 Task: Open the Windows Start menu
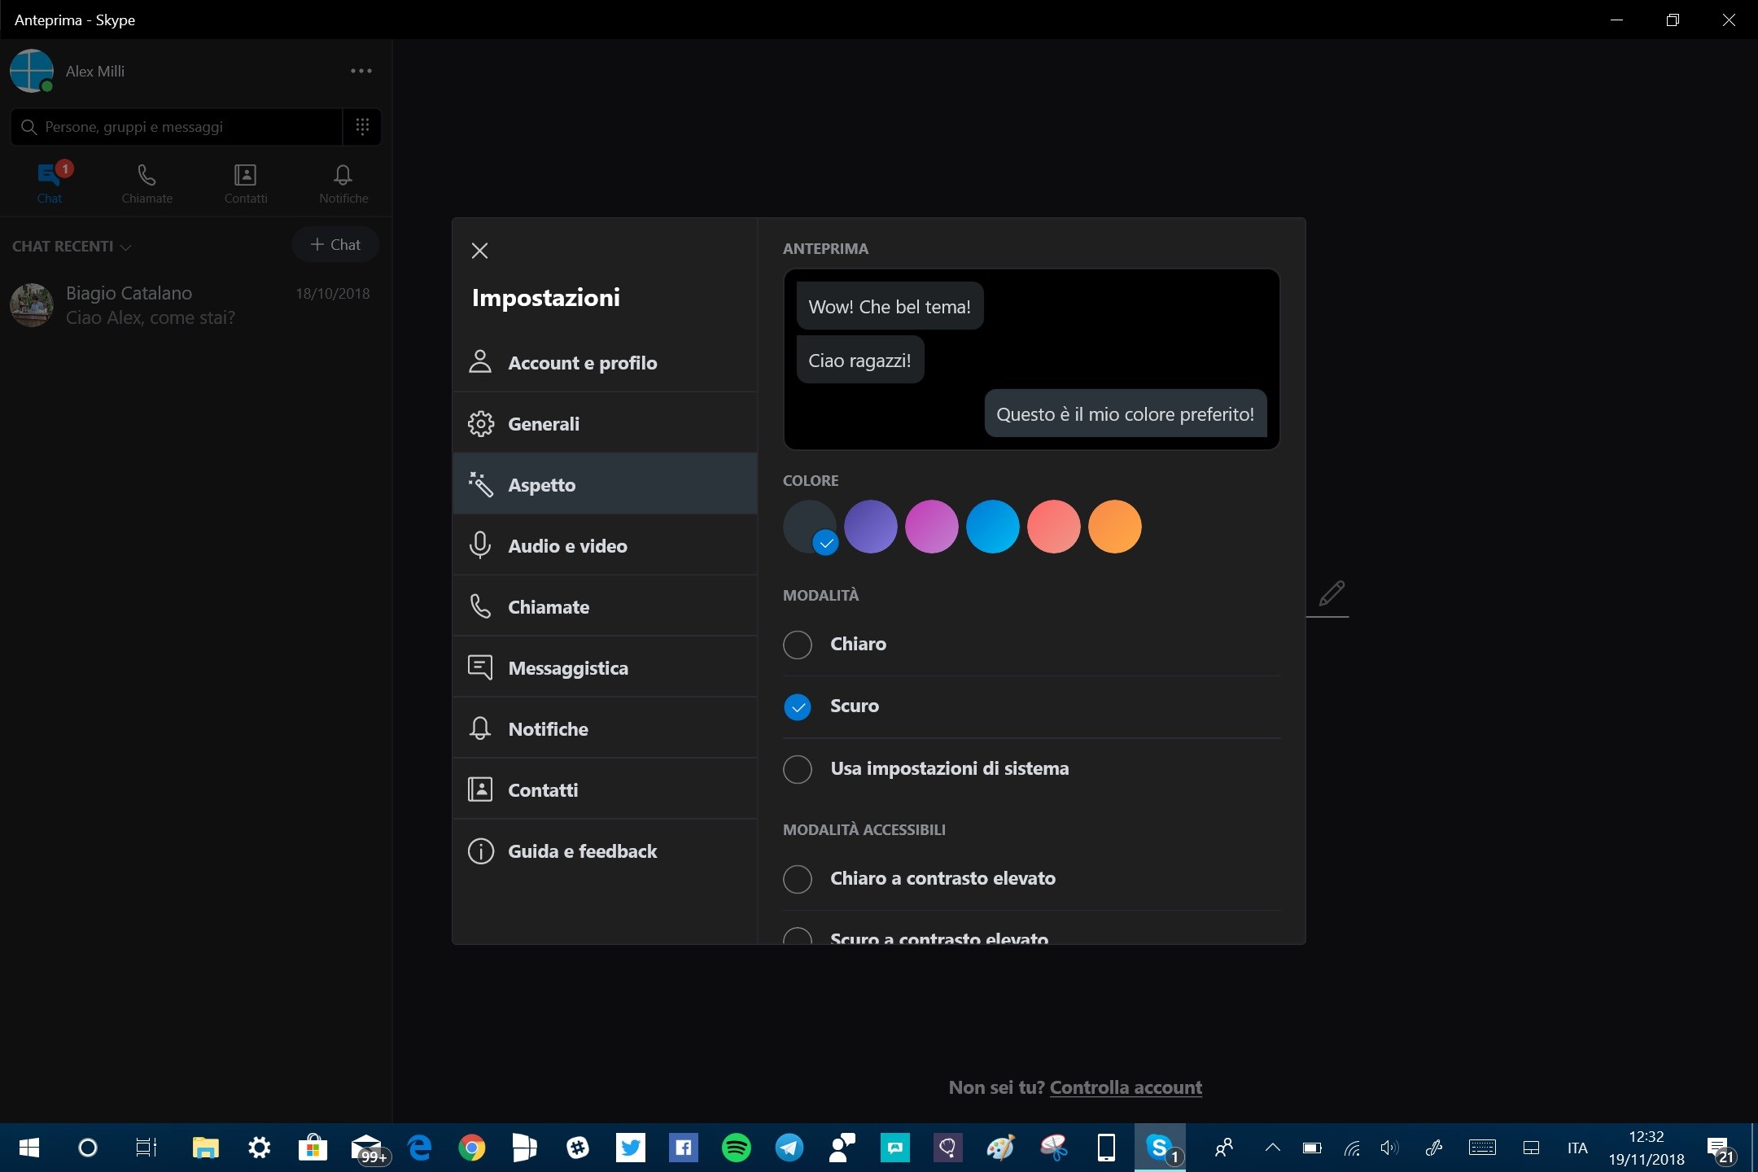click(x=29, y=1148)
